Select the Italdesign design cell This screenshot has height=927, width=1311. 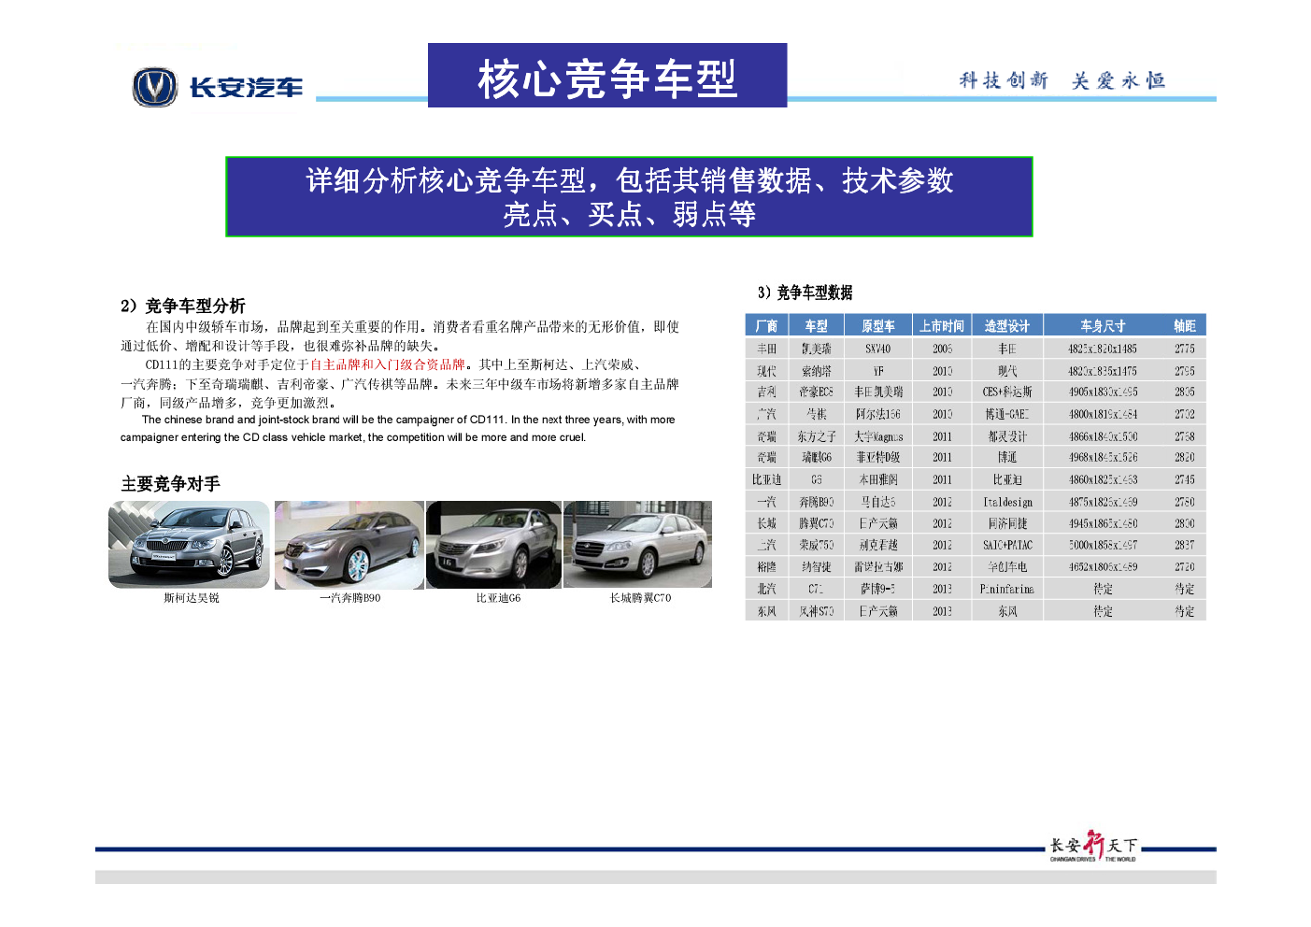tap(1007, 502)
